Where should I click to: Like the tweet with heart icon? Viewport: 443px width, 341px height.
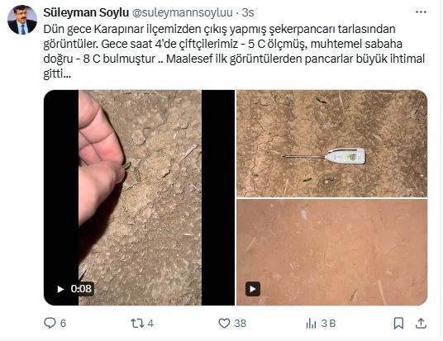(x=224, y=323)
